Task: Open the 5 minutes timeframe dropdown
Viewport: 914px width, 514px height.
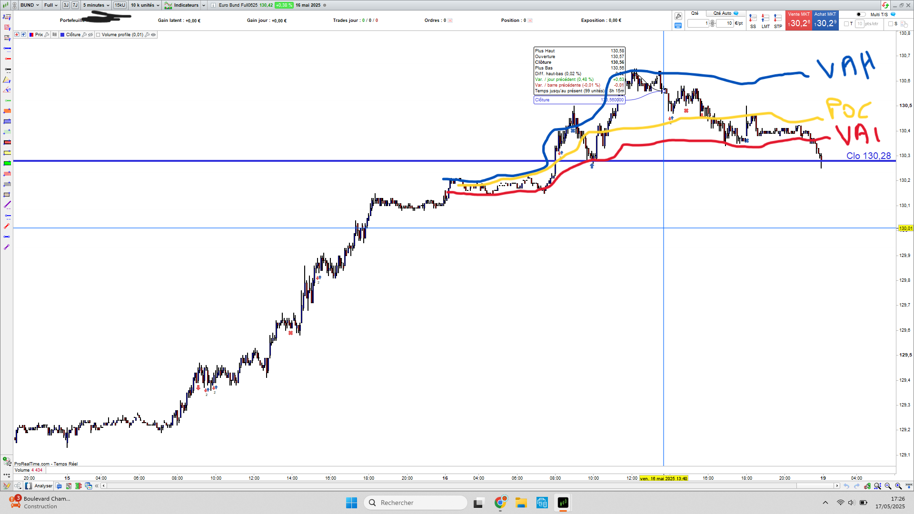Action: pos(96,5)
